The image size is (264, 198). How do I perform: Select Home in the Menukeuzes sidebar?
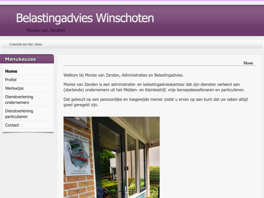[x=11, y=71]
